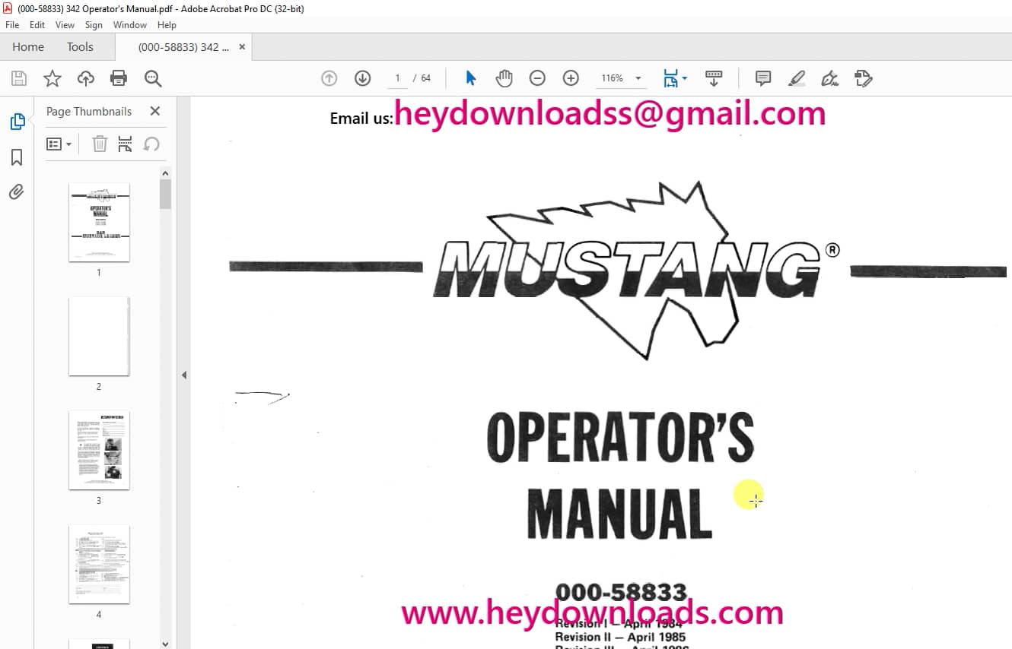Activate the Selection arrow tool
1012x649 pixels.
pyautogui.click(x=470, y=78)
